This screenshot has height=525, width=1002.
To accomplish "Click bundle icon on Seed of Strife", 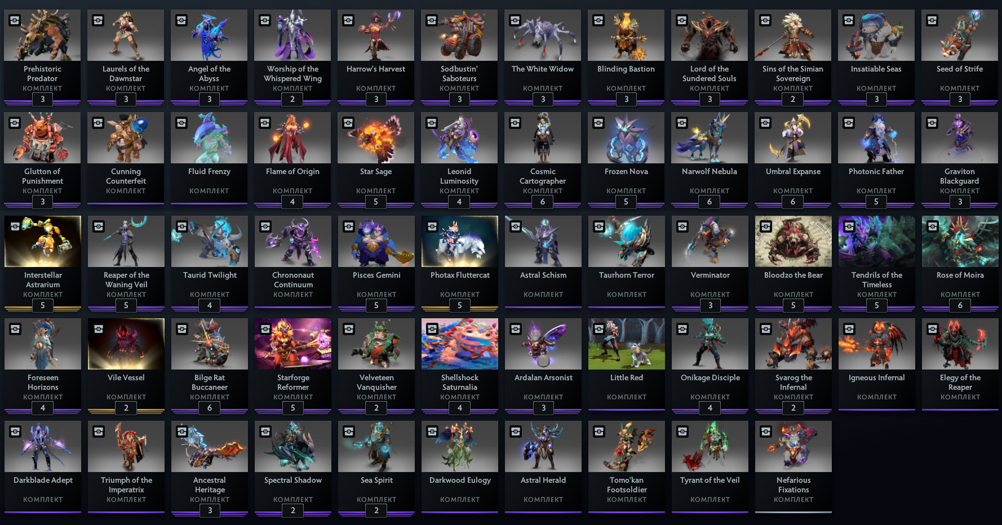I will point(933,21).
